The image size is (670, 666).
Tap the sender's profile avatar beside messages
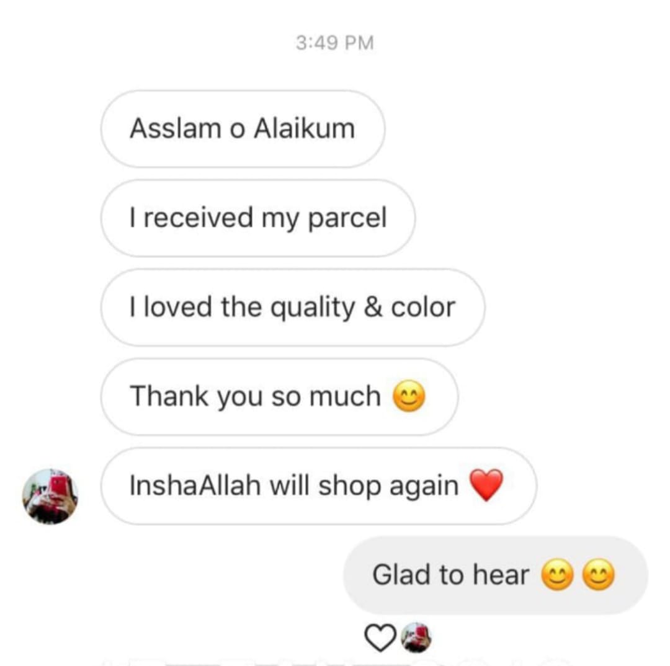[50, 497]
